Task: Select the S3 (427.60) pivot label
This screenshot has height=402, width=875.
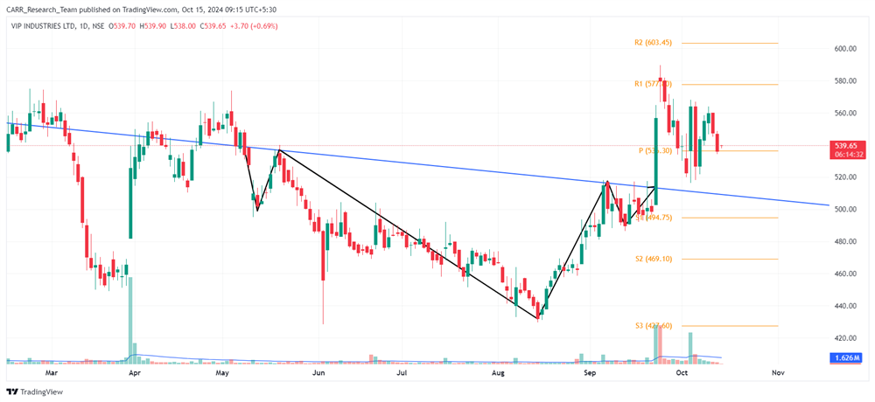Action: 654,326
